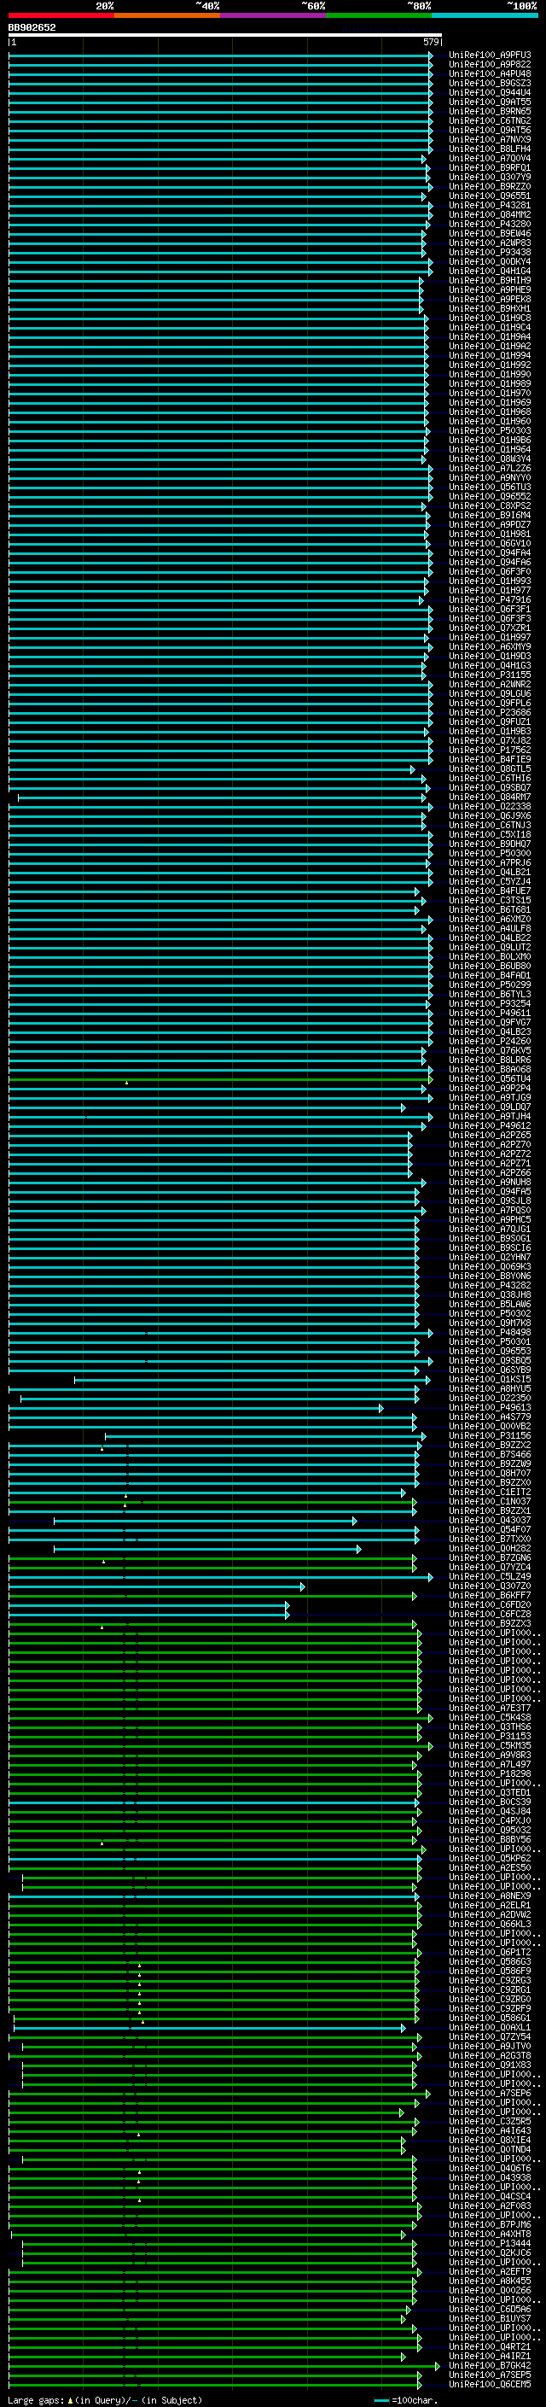Select hit label UniRef100_P43282
546x2407 pixels.
(x=489, y=1286)
